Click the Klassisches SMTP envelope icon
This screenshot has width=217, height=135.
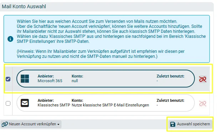tap(25, 103)
